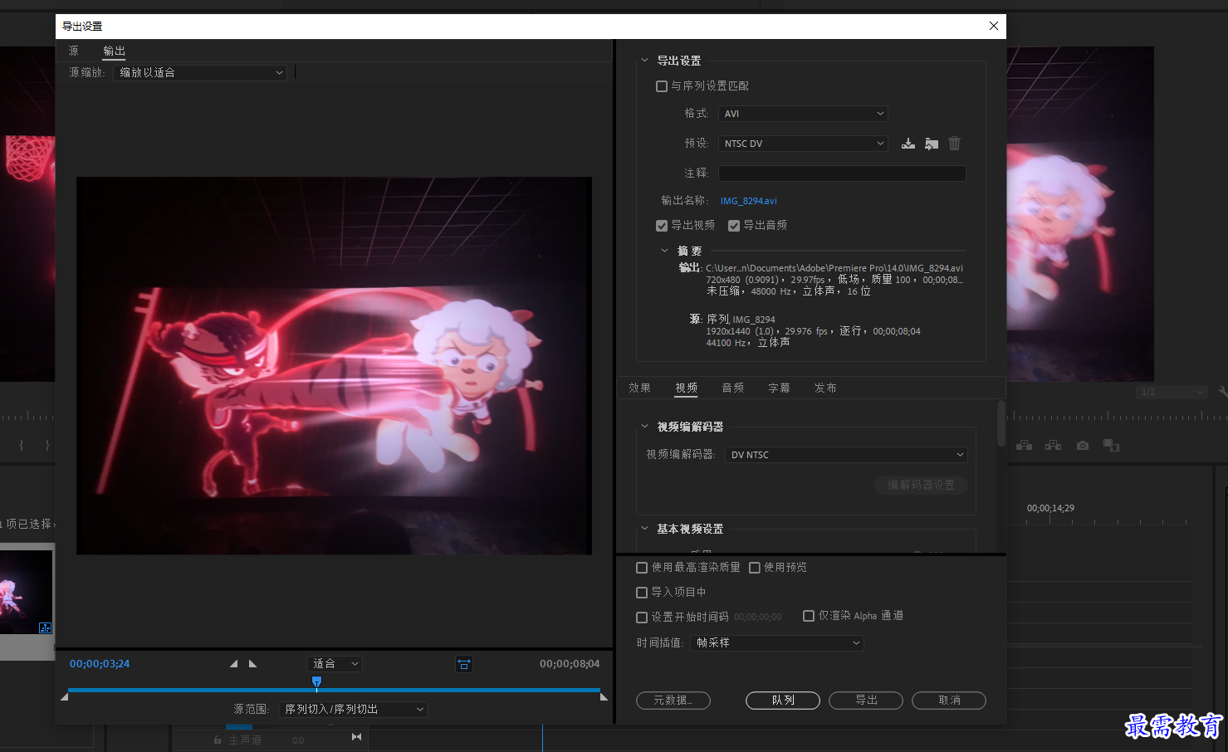The width and height of the screenshot is (1228, 752).
Task: Toggle the Export Audio checkbox
Action: pos(734,226)
